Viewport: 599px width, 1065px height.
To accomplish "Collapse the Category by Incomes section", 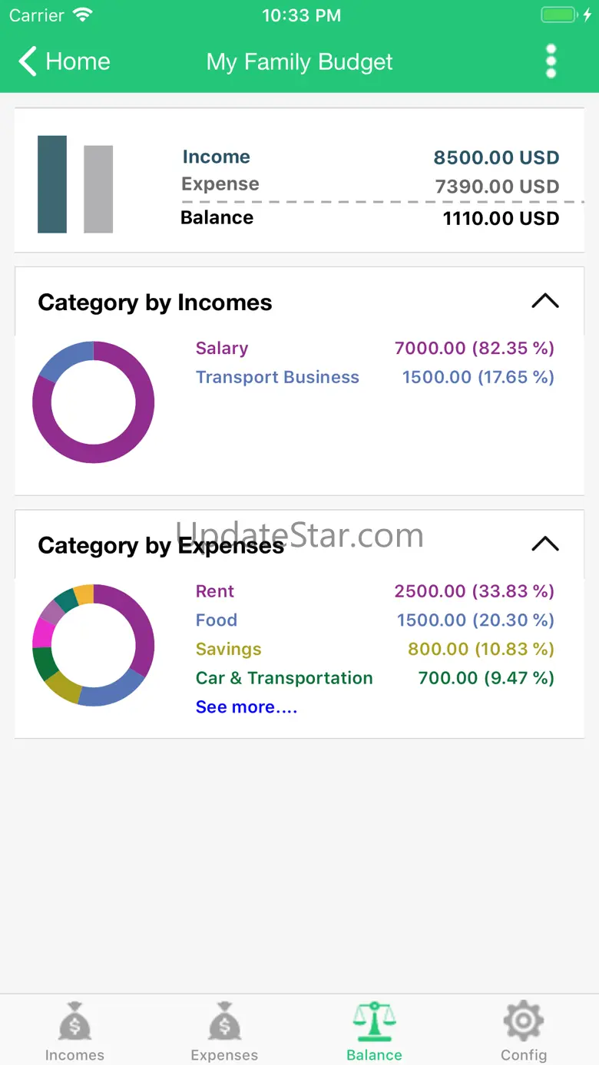I will [545, 301].
